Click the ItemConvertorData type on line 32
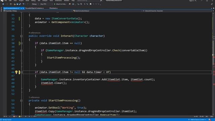 coord(64,18)
